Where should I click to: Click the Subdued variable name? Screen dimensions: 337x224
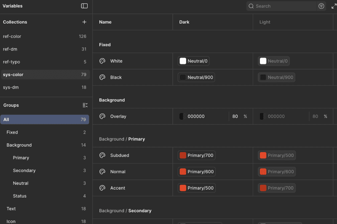pyautogui.click(x=120, y=155)
